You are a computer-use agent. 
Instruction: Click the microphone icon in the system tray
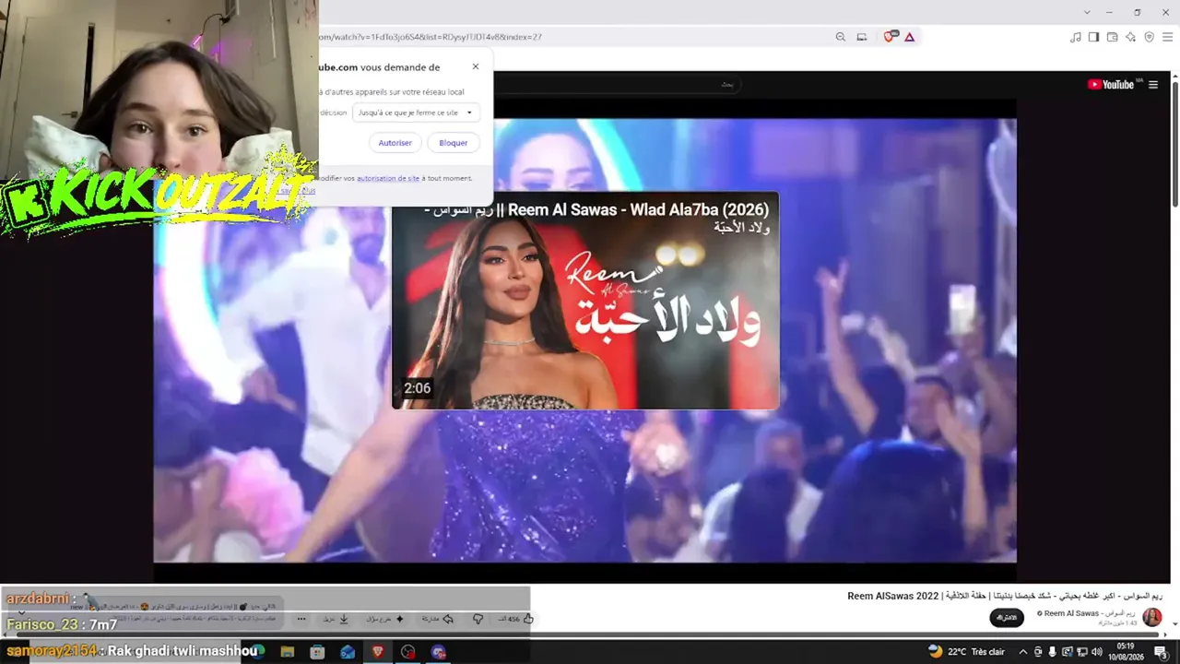pos(1053,652)
